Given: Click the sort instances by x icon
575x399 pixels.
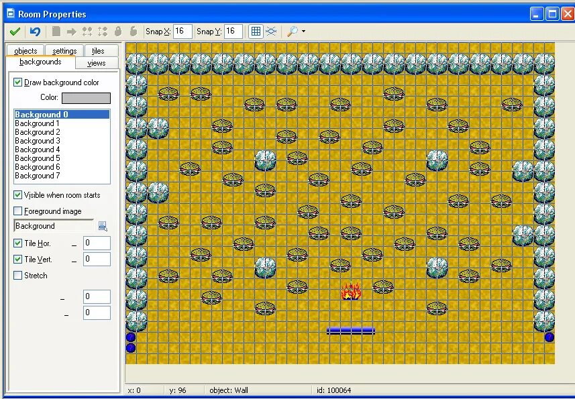Looking at the screenshot, I should pos(87,32).
